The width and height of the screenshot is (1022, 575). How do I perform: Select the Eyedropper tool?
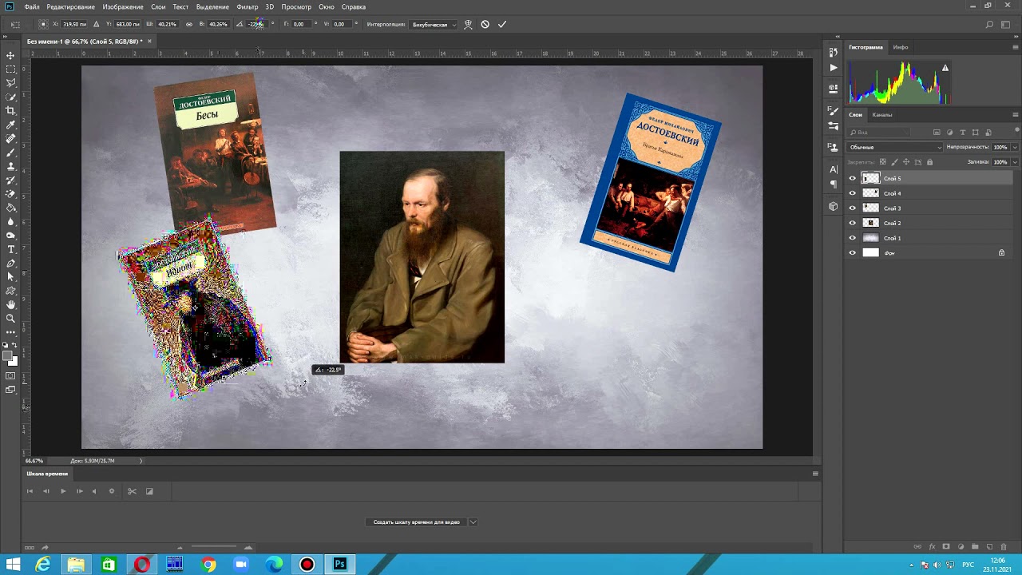(x=10, y=125)
